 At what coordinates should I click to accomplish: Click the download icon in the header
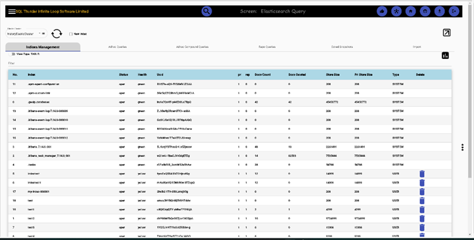coord(440,11)
